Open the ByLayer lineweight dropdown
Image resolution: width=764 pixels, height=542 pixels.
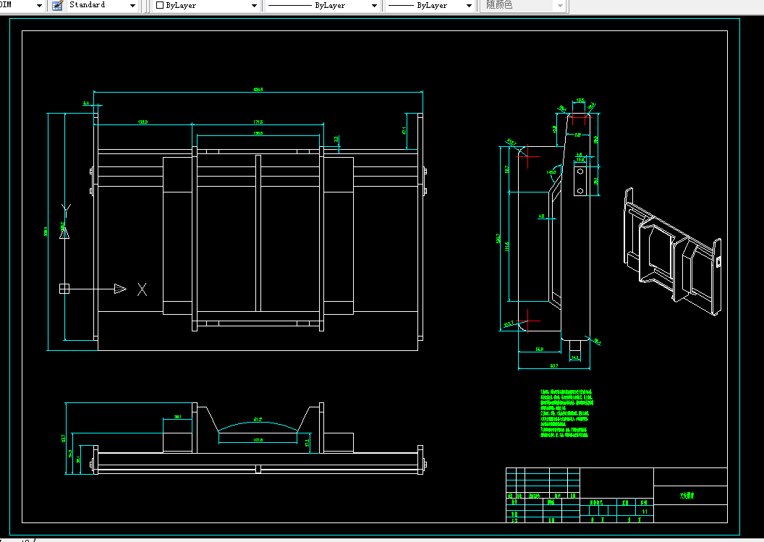[430, 5]
